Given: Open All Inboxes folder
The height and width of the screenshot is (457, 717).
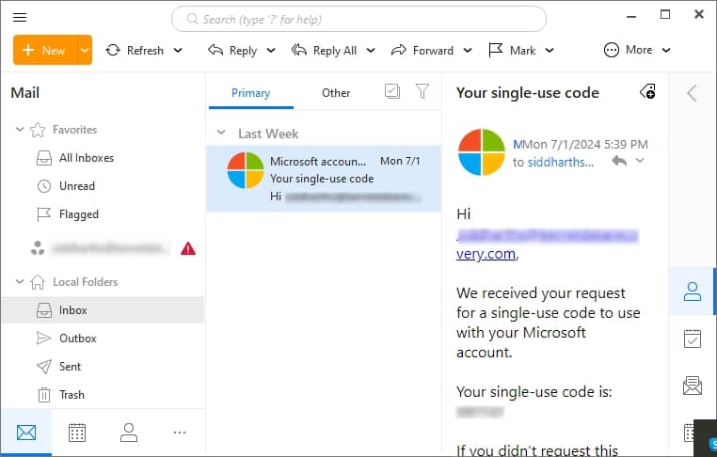Looking at the screenshot, I should tap(103, 158).
